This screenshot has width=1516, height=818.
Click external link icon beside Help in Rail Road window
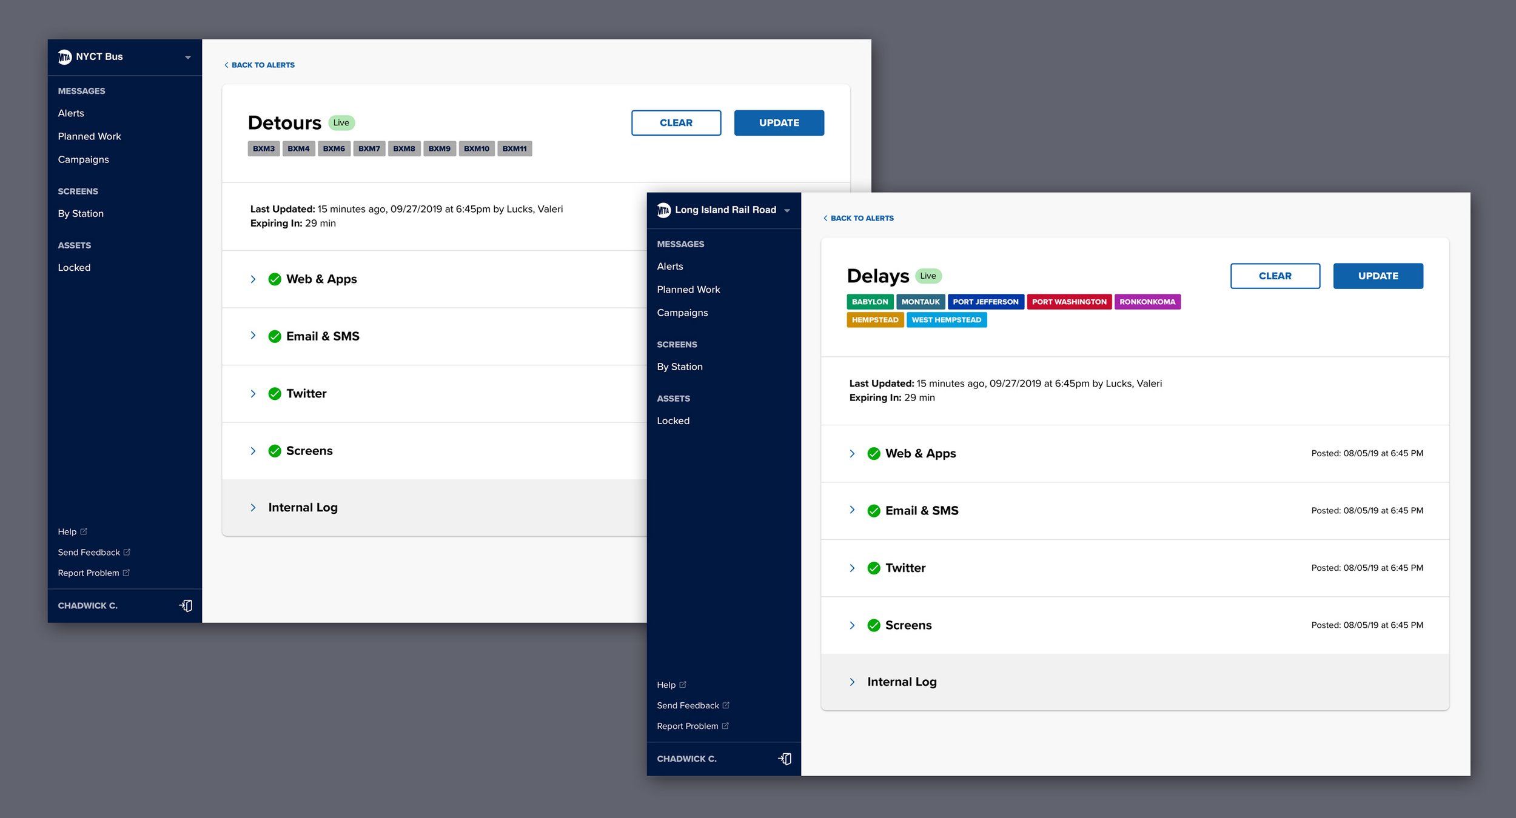pyautogui.click(x=683, y=685)
